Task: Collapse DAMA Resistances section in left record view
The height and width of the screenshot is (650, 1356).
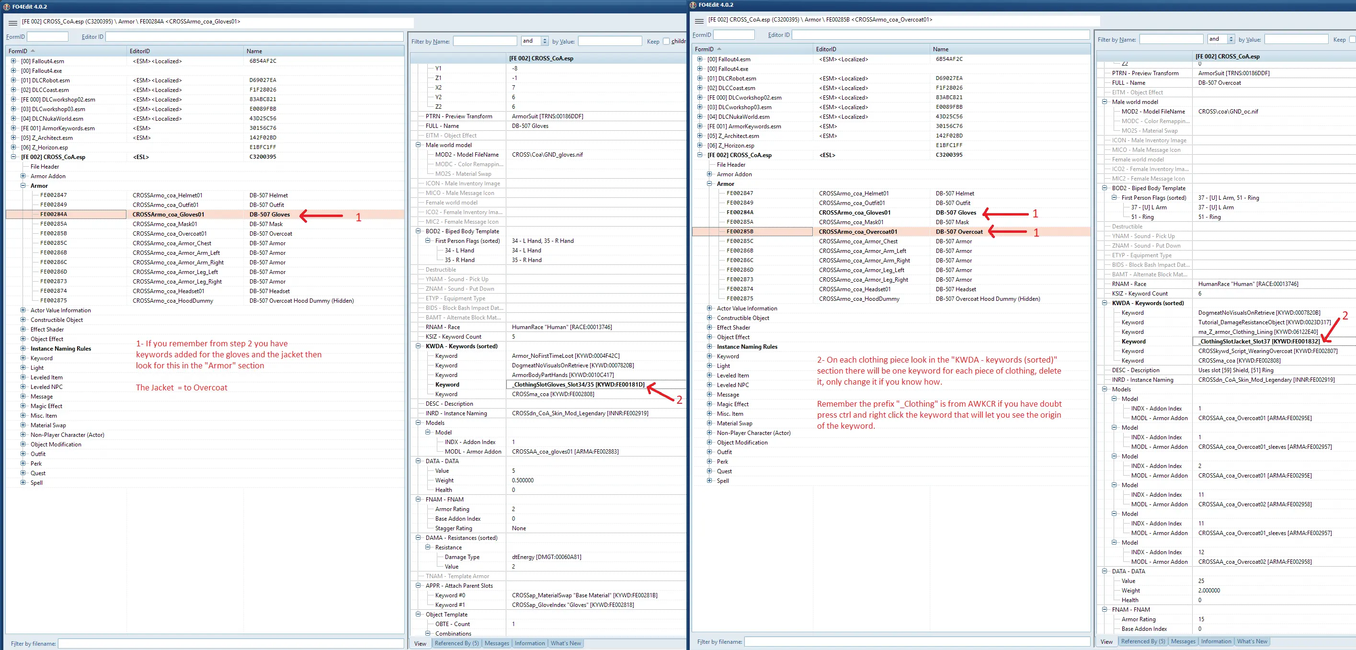Action: 419,537
